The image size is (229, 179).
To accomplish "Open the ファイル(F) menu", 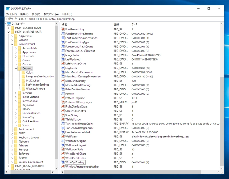I will [11, 14].
